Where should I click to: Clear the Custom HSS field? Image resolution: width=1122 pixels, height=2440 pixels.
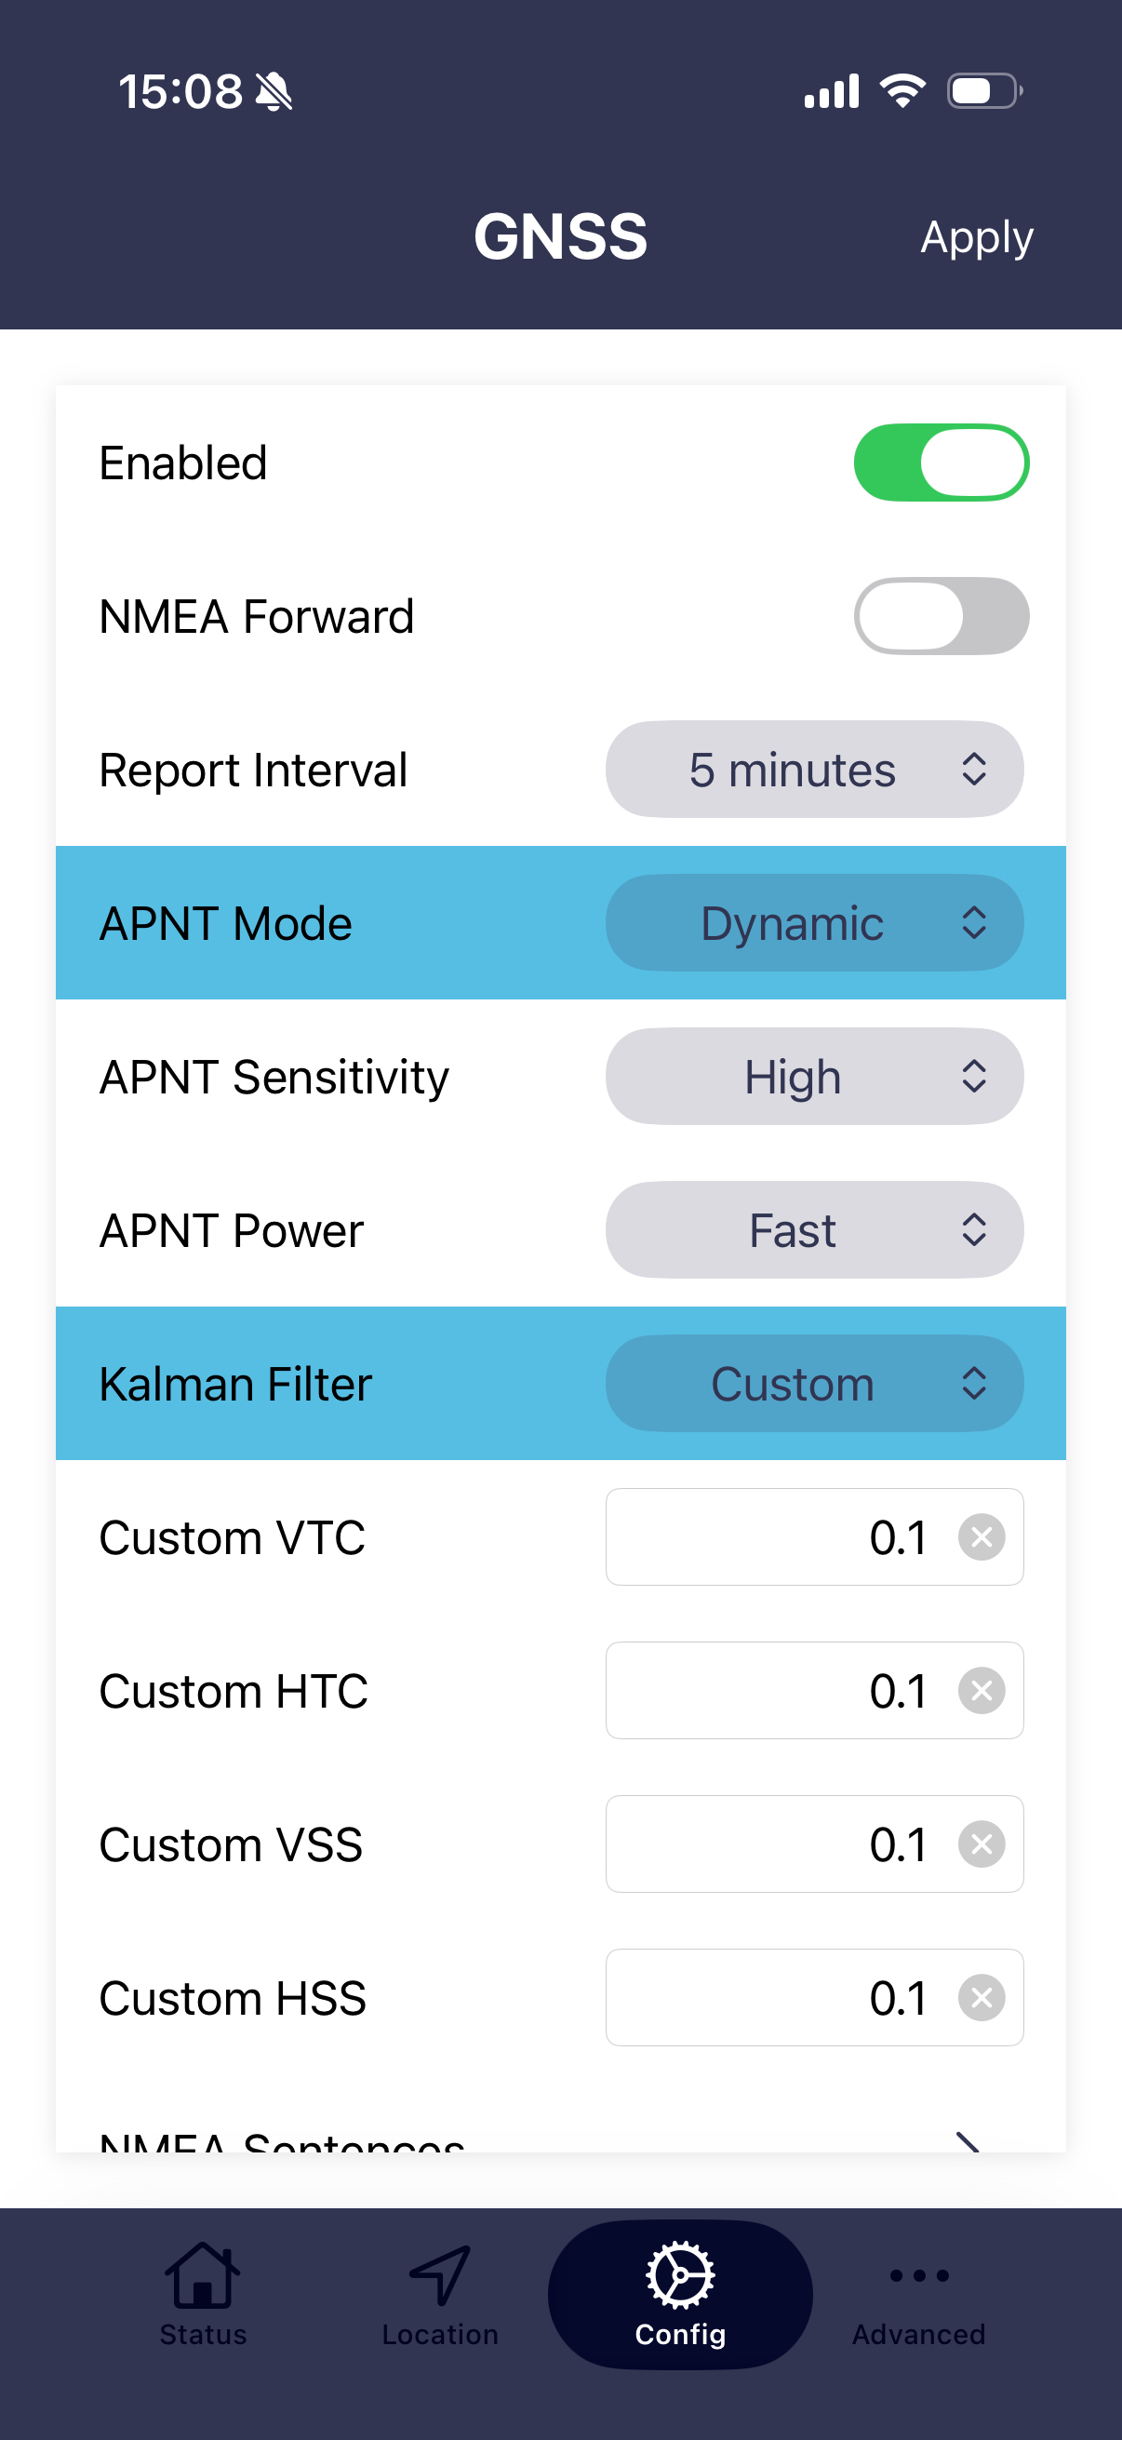981,1997
